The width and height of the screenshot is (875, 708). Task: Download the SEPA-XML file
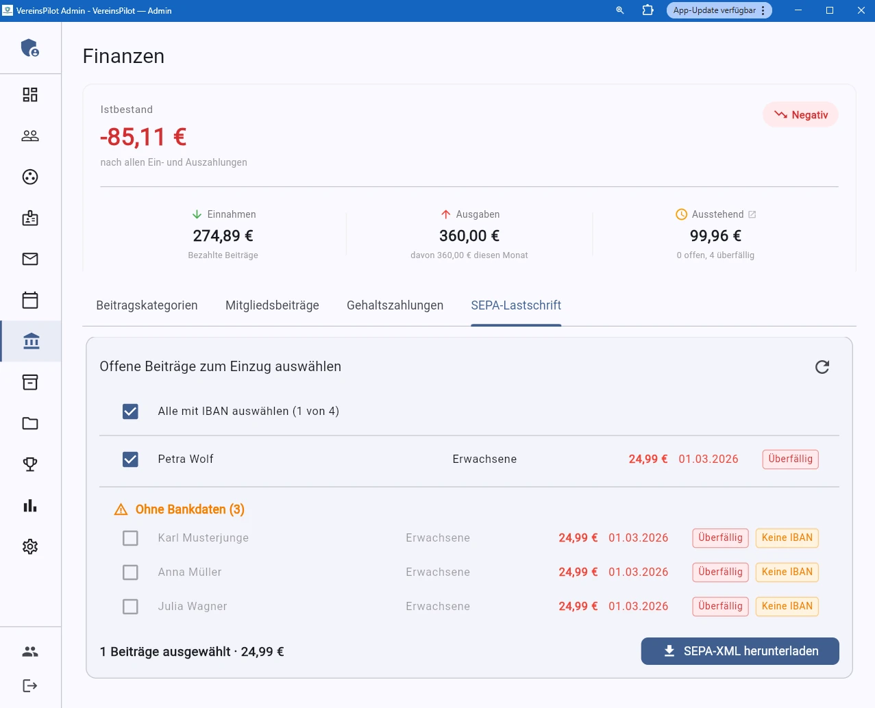pos(739,651)
